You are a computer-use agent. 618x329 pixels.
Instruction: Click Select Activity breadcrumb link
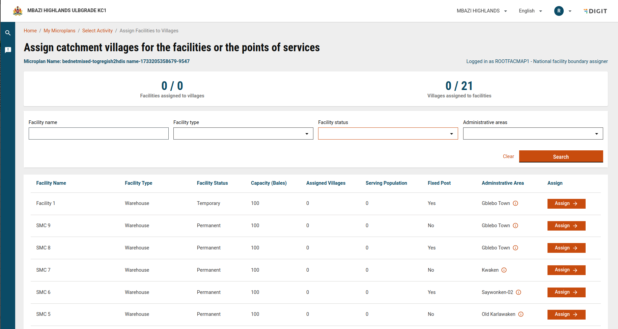point(97,31)
